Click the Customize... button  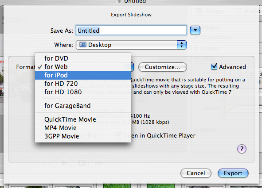click(163, 67)
